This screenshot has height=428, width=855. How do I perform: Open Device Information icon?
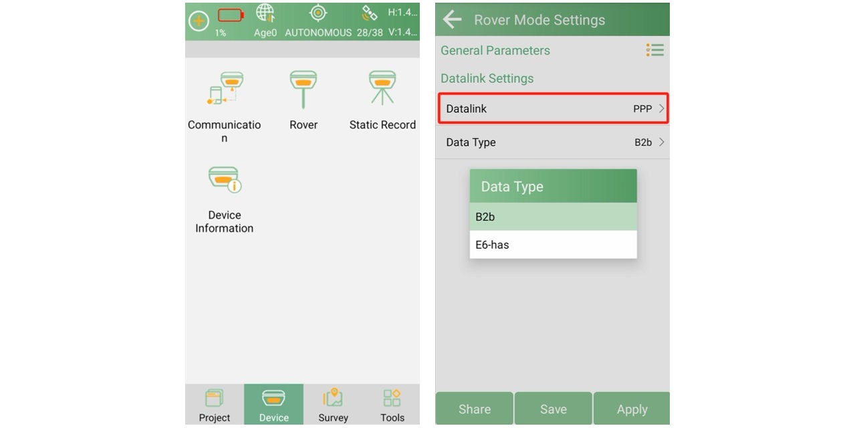tap(224, 181)
